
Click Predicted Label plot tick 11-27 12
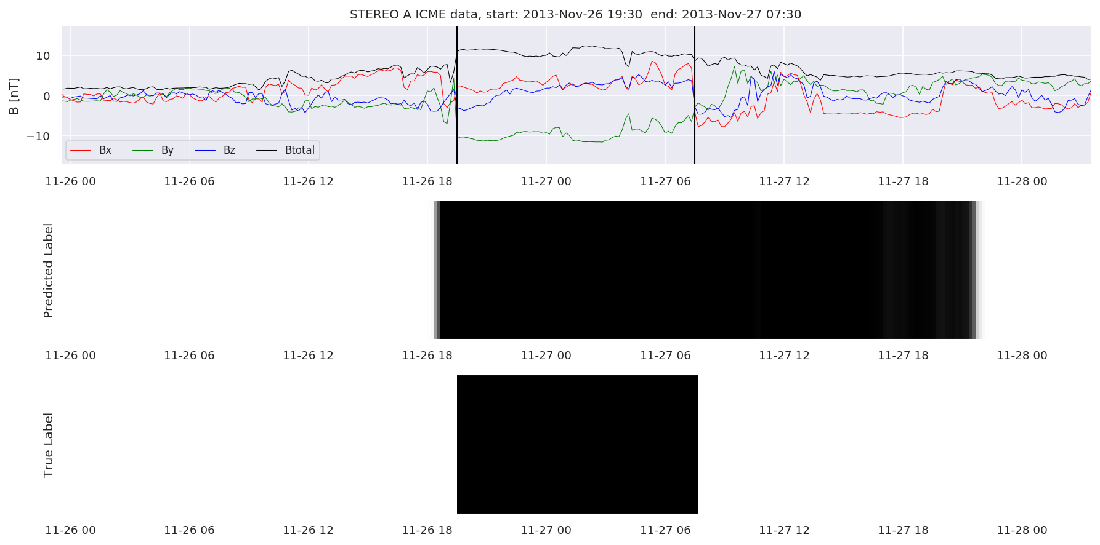click(784, 356)
